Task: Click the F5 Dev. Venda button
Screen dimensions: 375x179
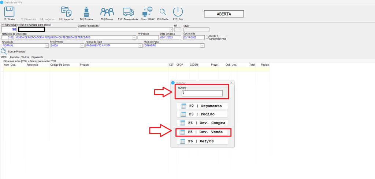Action: click(x=203, y=132)
